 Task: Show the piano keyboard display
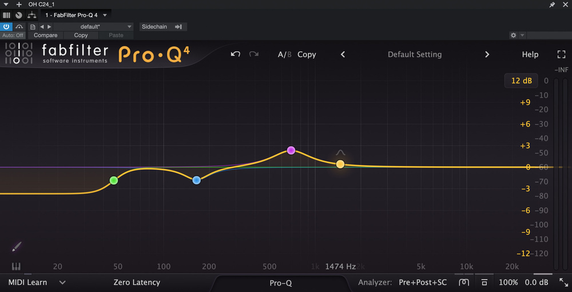point(16,266)
